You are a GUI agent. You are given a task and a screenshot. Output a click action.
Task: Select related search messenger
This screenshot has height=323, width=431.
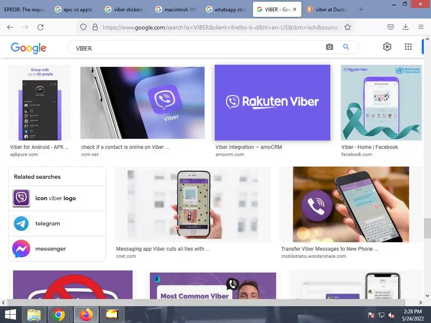tap(57, 249)
